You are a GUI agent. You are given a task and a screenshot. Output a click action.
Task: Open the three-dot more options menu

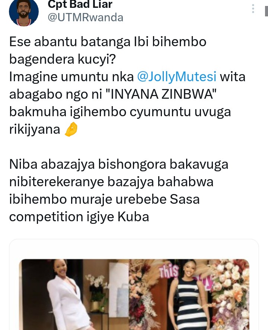point(253,9)
